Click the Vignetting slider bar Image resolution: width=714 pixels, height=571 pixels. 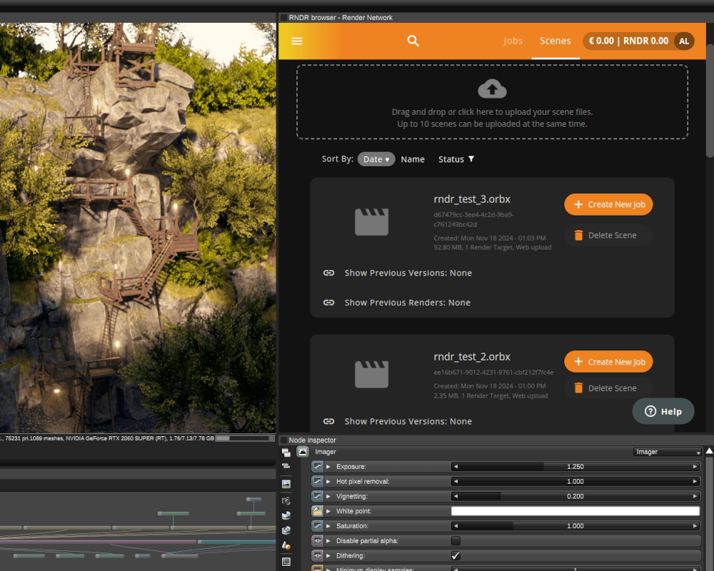[x=575, y=496]
